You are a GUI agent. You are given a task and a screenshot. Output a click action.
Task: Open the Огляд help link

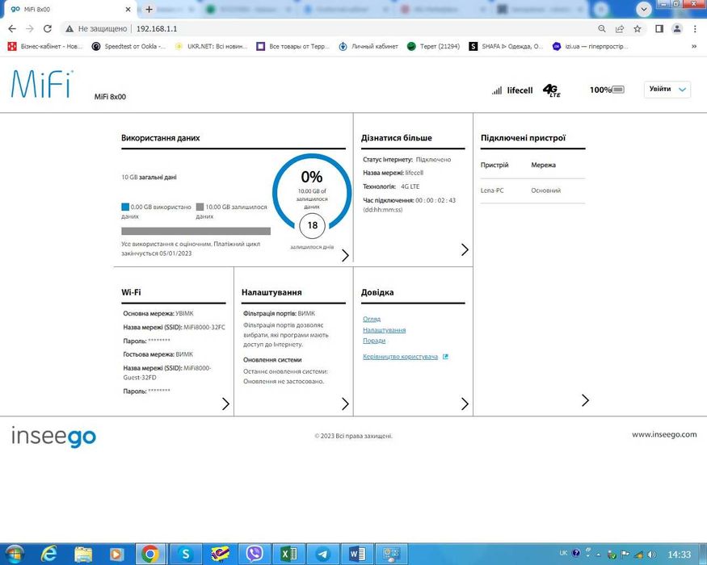pyautogui.click(x=372, y=319)
